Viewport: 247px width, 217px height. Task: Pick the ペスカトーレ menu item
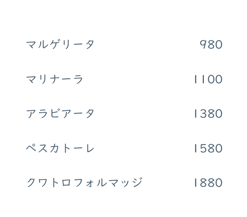[60, 149]
